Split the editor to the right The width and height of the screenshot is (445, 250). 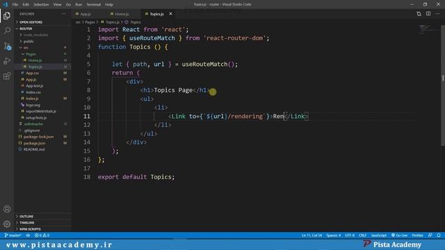[x=428, y=14]
